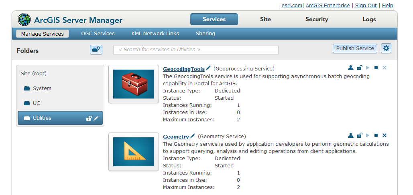The height and width of the screenshot is (195, 413).
Task: Click the Publish Service button
Action: point(355,48)
